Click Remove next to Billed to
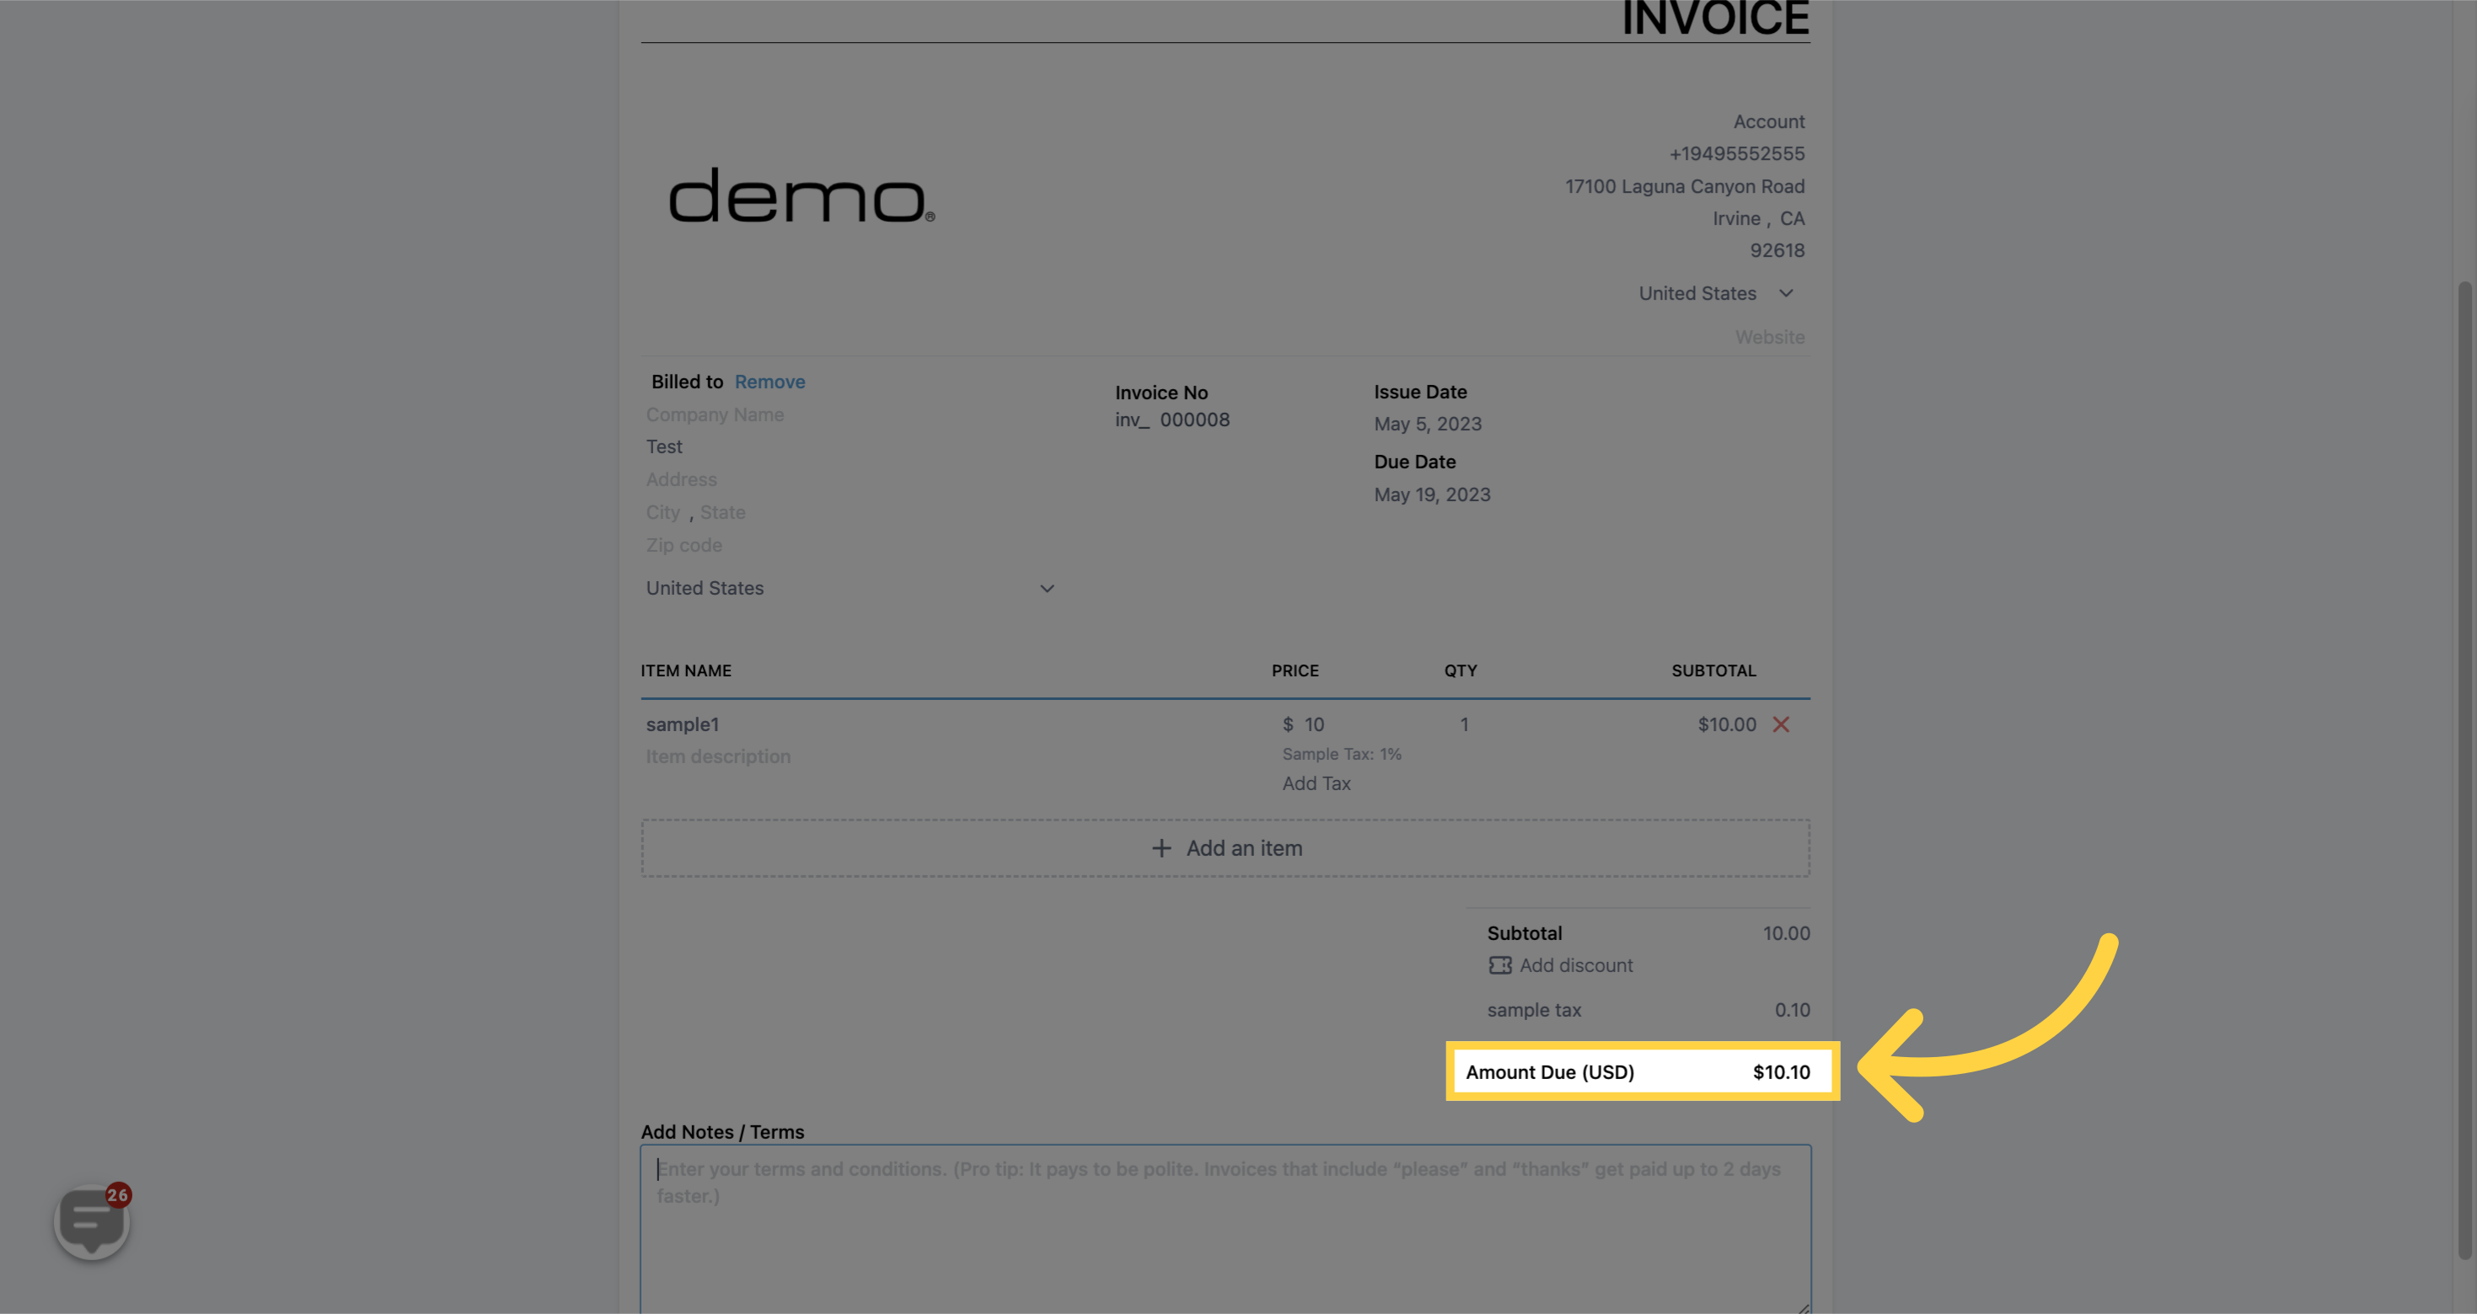Screen dimensions: 2477x1314 tap(769, 382)
